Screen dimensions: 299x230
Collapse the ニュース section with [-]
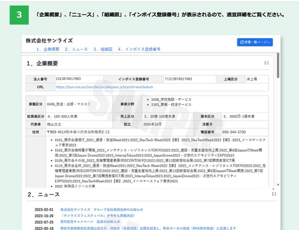click(x=274, y=194)
